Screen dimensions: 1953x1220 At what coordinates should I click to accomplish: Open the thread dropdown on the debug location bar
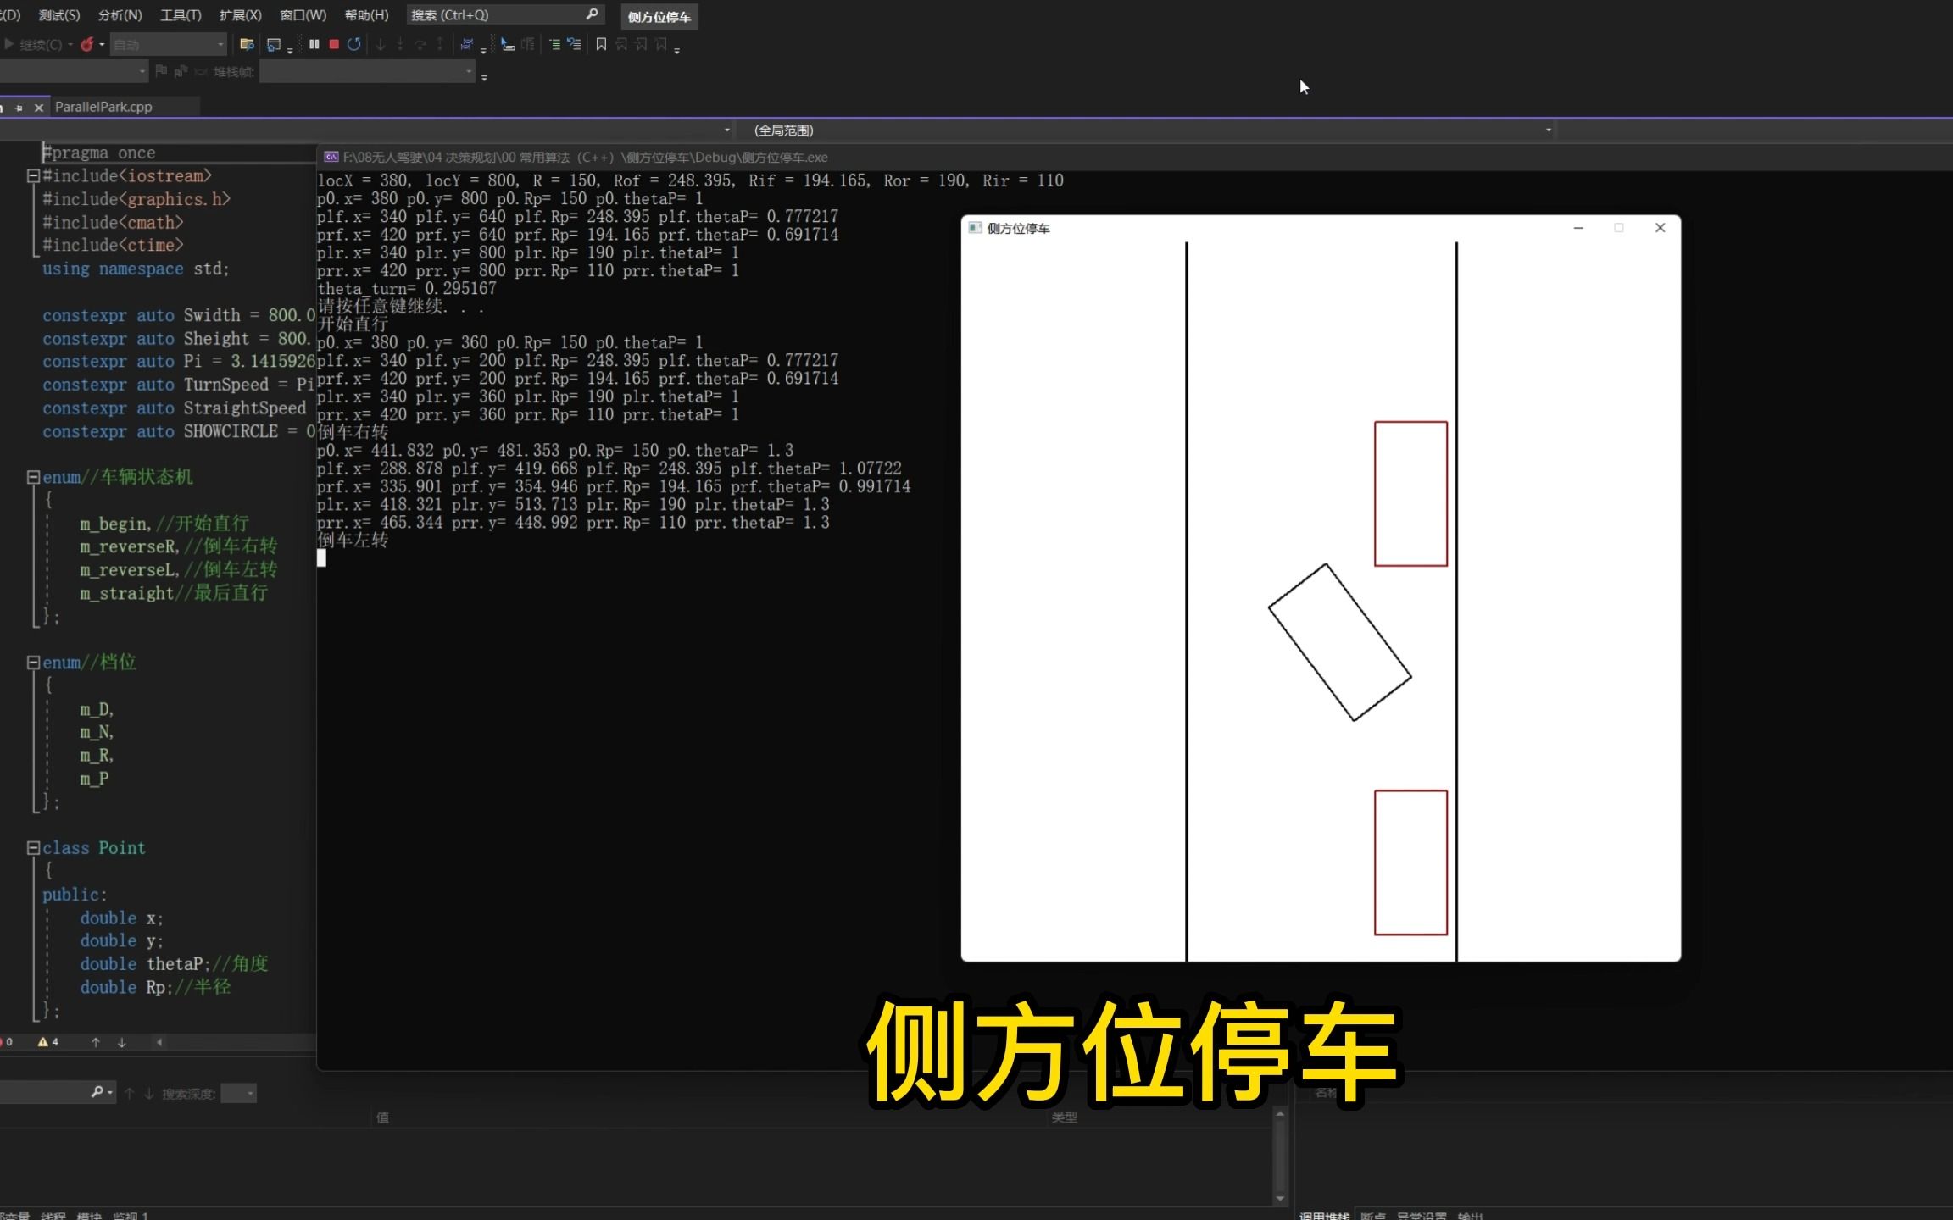(74, 72)
